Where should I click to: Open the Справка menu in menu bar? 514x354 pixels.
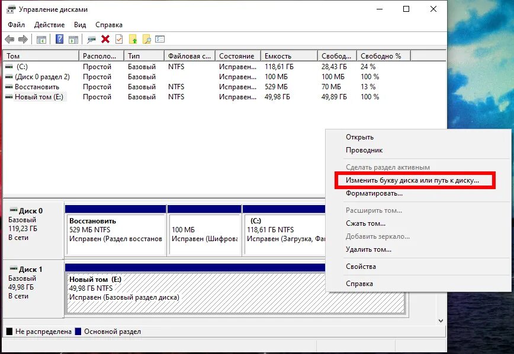(x=109, y=25)
